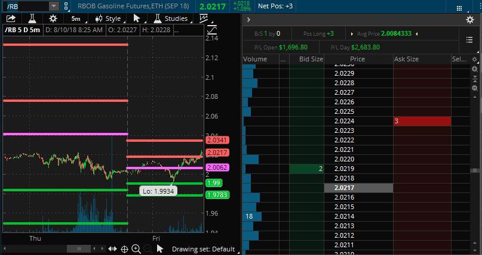Open chart settings gear icon
Viewport: 482px width, 255px height.
[53, 18]
